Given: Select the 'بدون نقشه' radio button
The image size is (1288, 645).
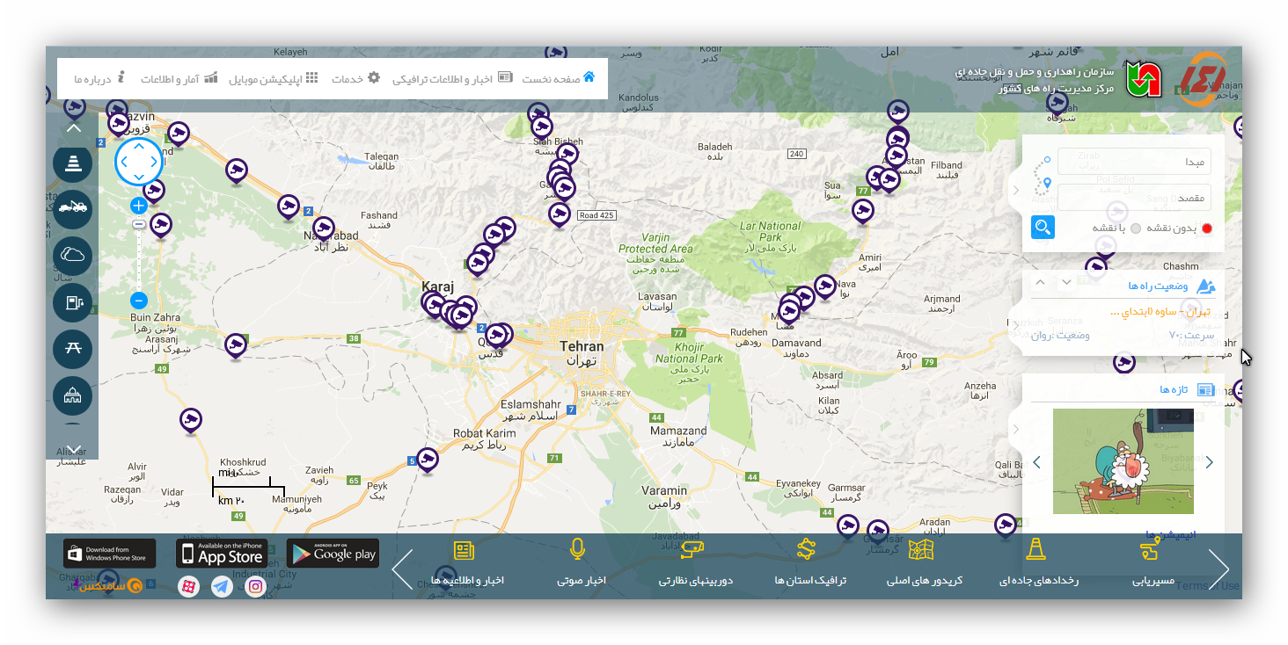Looking at the screenshot, I should 1207,228.
